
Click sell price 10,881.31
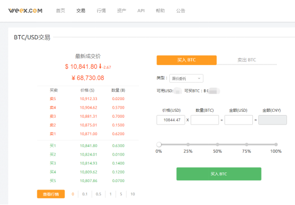[x=88, y=116]
